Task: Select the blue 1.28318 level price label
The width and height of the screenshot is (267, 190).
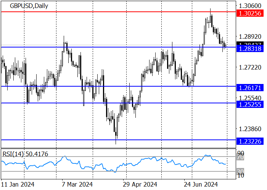Action: coord(250,49)
